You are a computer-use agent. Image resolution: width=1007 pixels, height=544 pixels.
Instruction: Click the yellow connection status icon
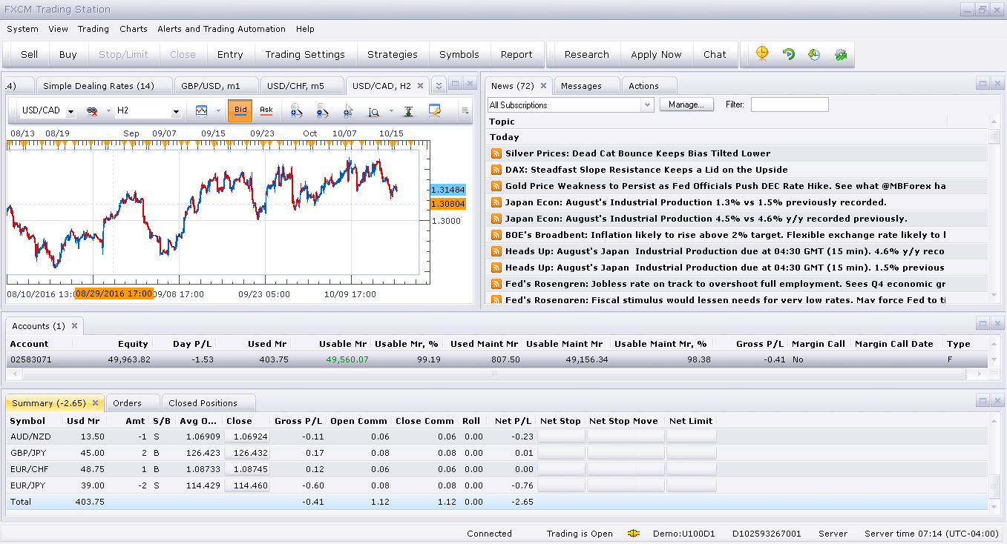(x=634, y=534)
